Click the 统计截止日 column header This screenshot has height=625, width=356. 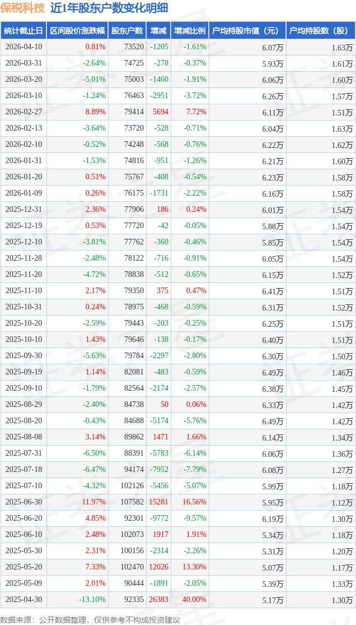point(24,31)
